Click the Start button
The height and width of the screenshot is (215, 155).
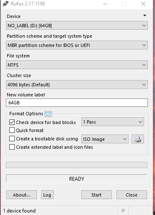point(96,195)
